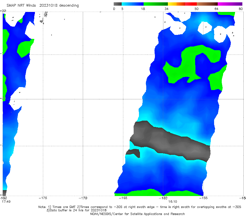This screenshot has width=246, height=216.
Task: Click the '-155' longitude axis label
Action: [x=203, y=198]
